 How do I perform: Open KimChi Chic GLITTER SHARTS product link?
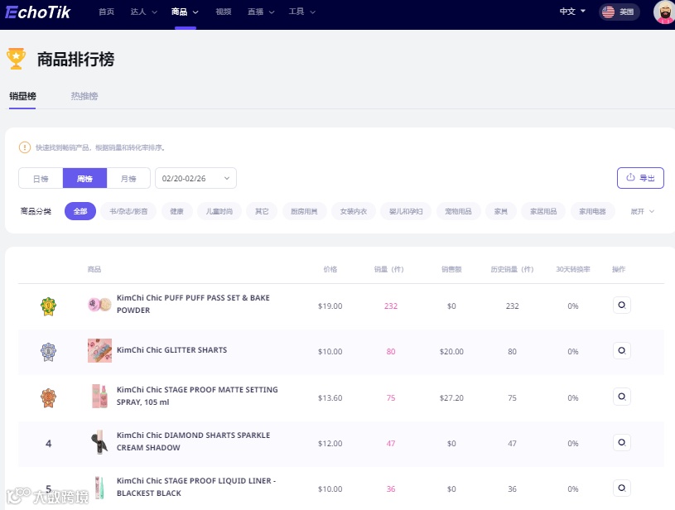click(x=171, y=350)
